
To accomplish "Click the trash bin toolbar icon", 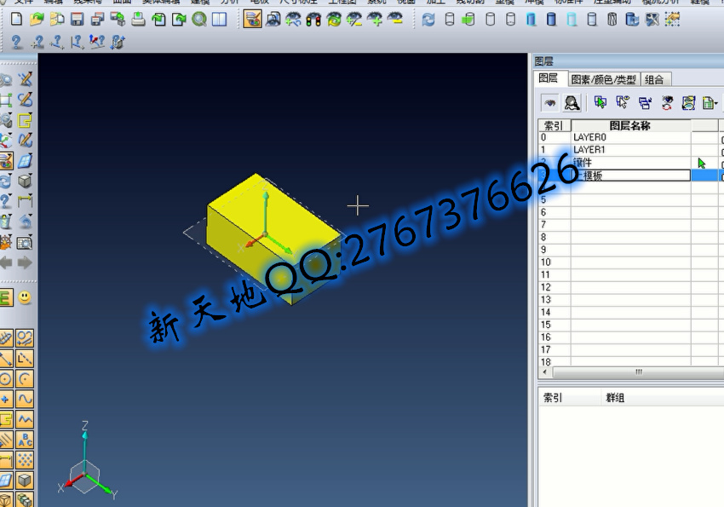I will [x=612, y=19].
